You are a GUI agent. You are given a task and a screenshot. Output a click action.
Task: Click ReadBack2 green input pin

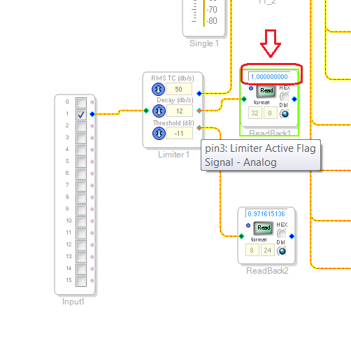241,237
